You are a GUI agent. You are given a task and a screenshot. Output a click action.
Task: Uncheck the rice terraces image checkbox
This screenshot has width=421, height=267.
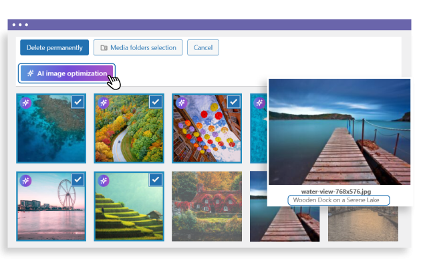156,180
